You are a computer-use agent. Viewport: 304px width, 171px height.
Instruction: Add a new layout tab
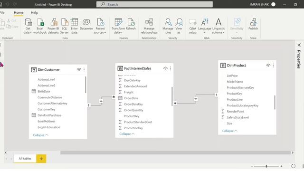coord(41,159)
